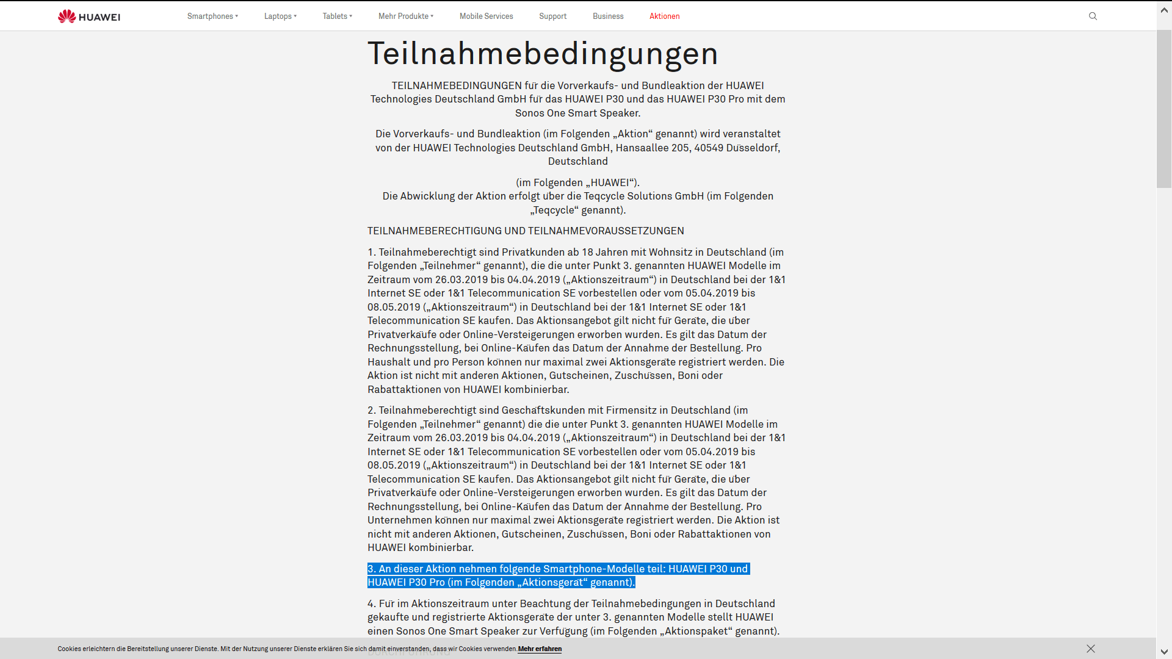This screenshot has width=1172, height=659.
Task: Expand the Smartphones dropdown menu
Action: click(x=212, y=16)
